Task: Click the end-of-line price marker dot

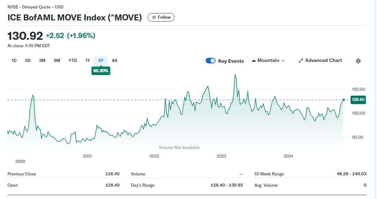Action: tap(343, 100)
